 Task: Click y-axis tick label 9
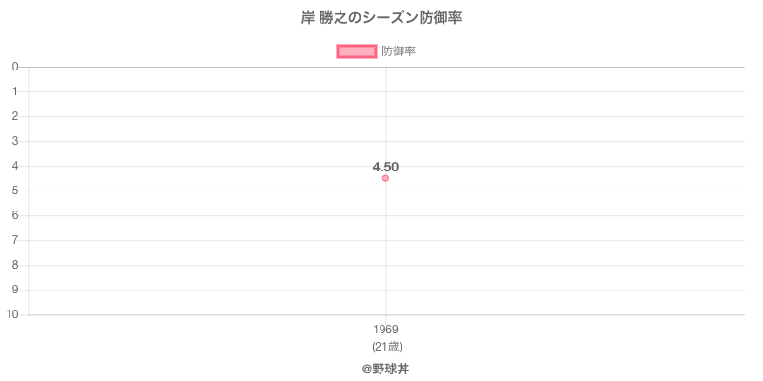point(16,290)
